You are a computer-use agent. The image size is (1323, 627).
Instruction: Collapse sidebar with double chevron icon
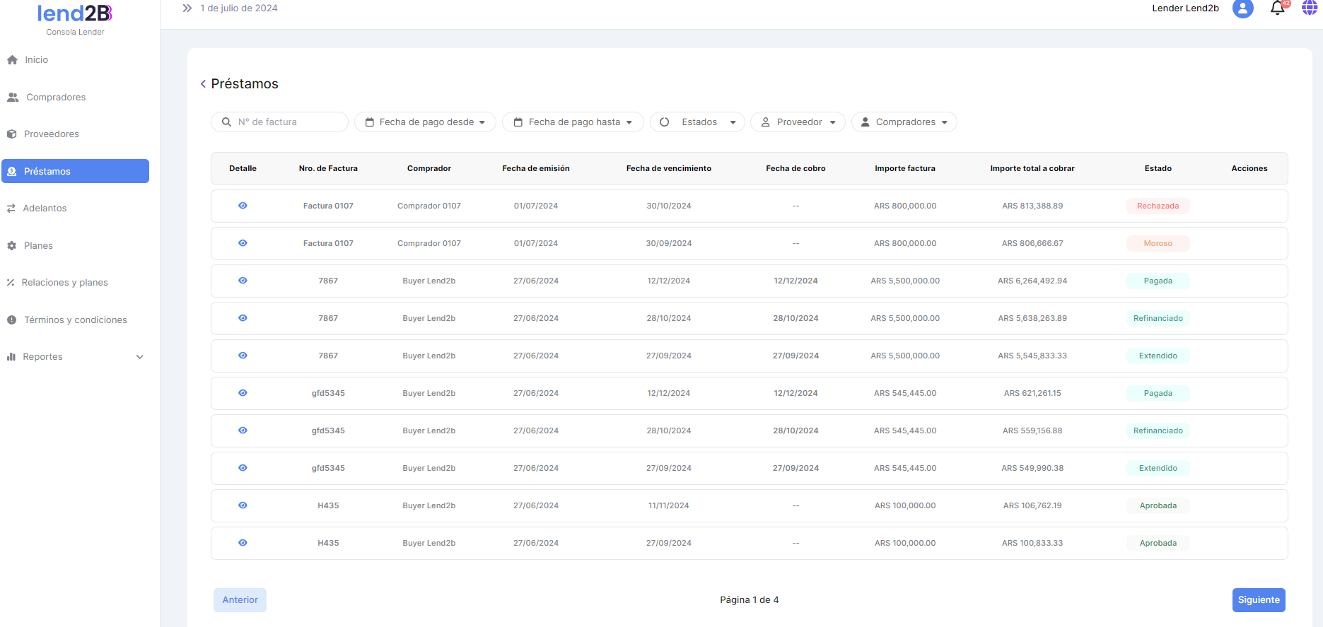coord(187,8)
